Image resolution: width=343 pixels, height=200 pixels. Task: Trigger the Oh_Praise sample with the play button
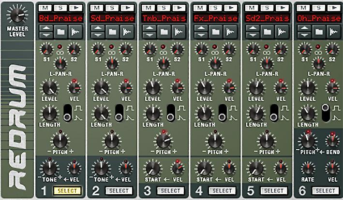coord(334,8)
